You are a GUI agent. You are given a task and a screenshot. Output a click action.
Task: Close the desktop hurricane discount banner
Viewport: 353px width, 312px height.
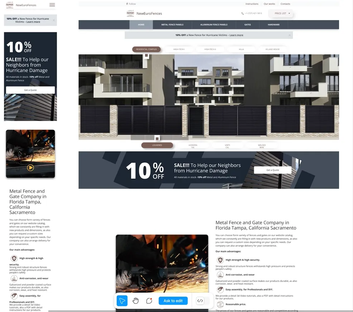pos(290,35)
